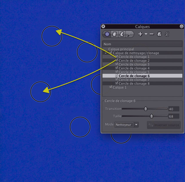Click the eraser icon in Calques toolbar

pos(167,34)
